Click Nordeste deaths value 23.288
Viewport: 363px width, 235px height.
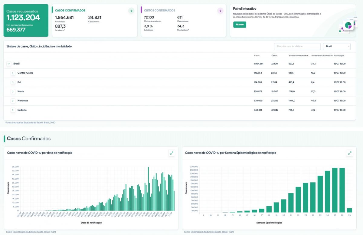(275, 101)
